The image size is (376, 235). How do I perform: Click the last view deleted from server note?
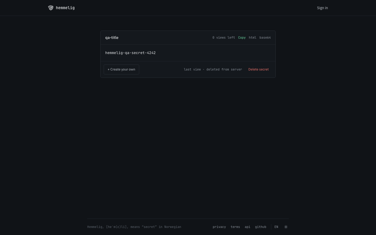click(213, 69)
